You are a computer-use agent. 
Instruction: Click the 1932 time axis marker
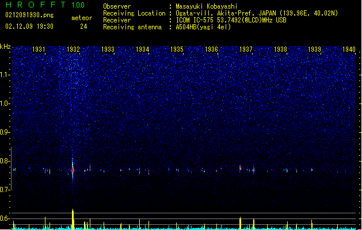[x=73, y=49]
